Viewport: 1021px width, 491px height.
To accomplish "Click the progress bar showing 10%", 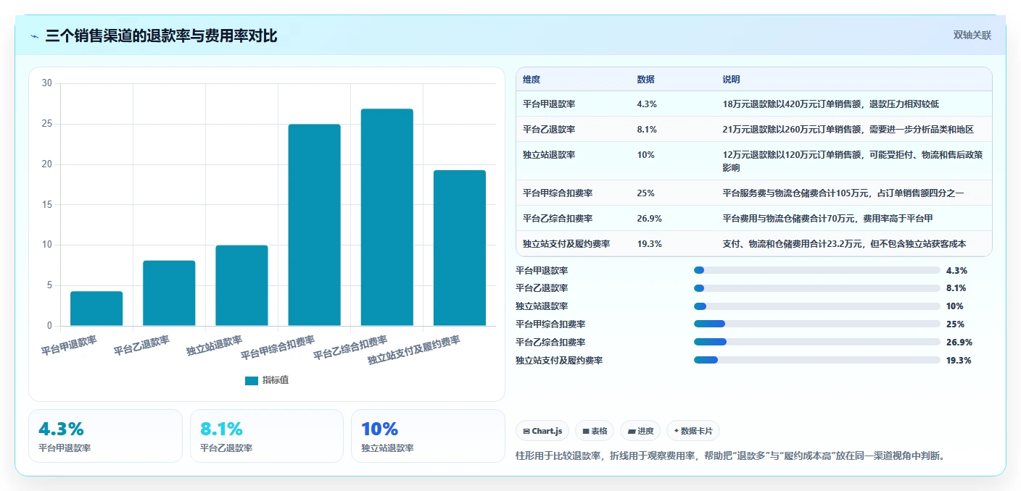I will click(x=817, y=306).
